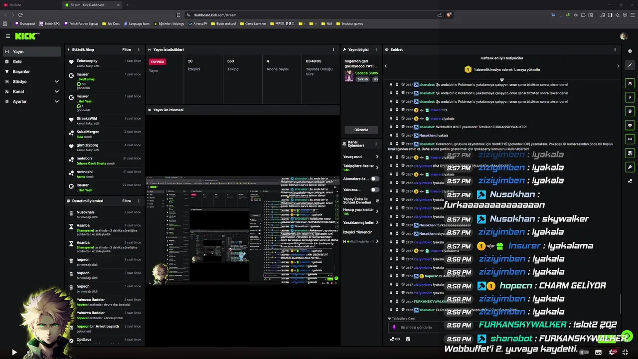
Task: Click Filtre in Etkinlik Akışı panel
Action: [127, 50]
